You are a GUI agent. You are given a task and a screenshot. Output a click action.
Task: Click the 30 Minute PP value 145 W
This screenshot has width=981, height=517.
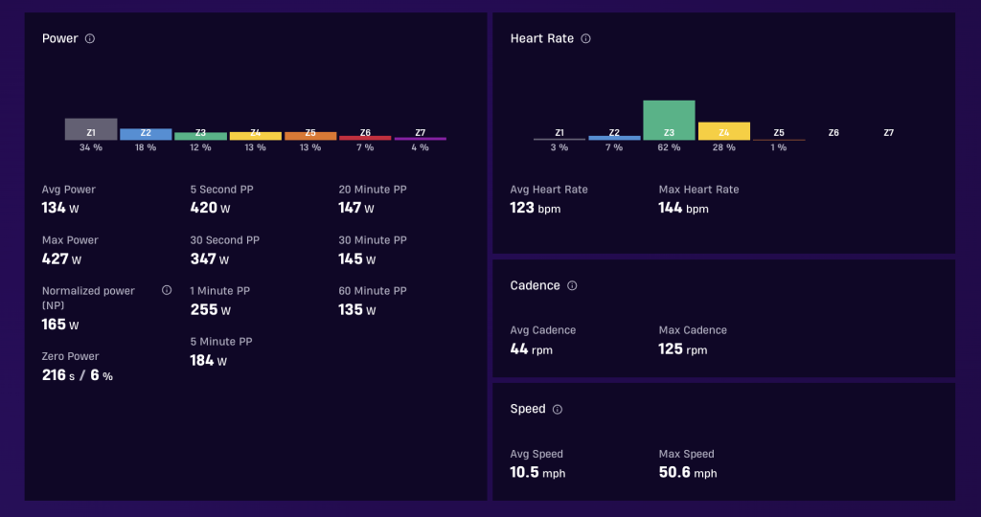click(x=356, y=258)
